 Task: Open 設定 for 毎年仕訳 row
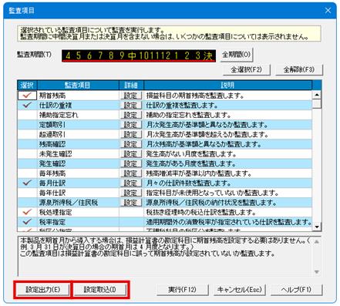131,193
